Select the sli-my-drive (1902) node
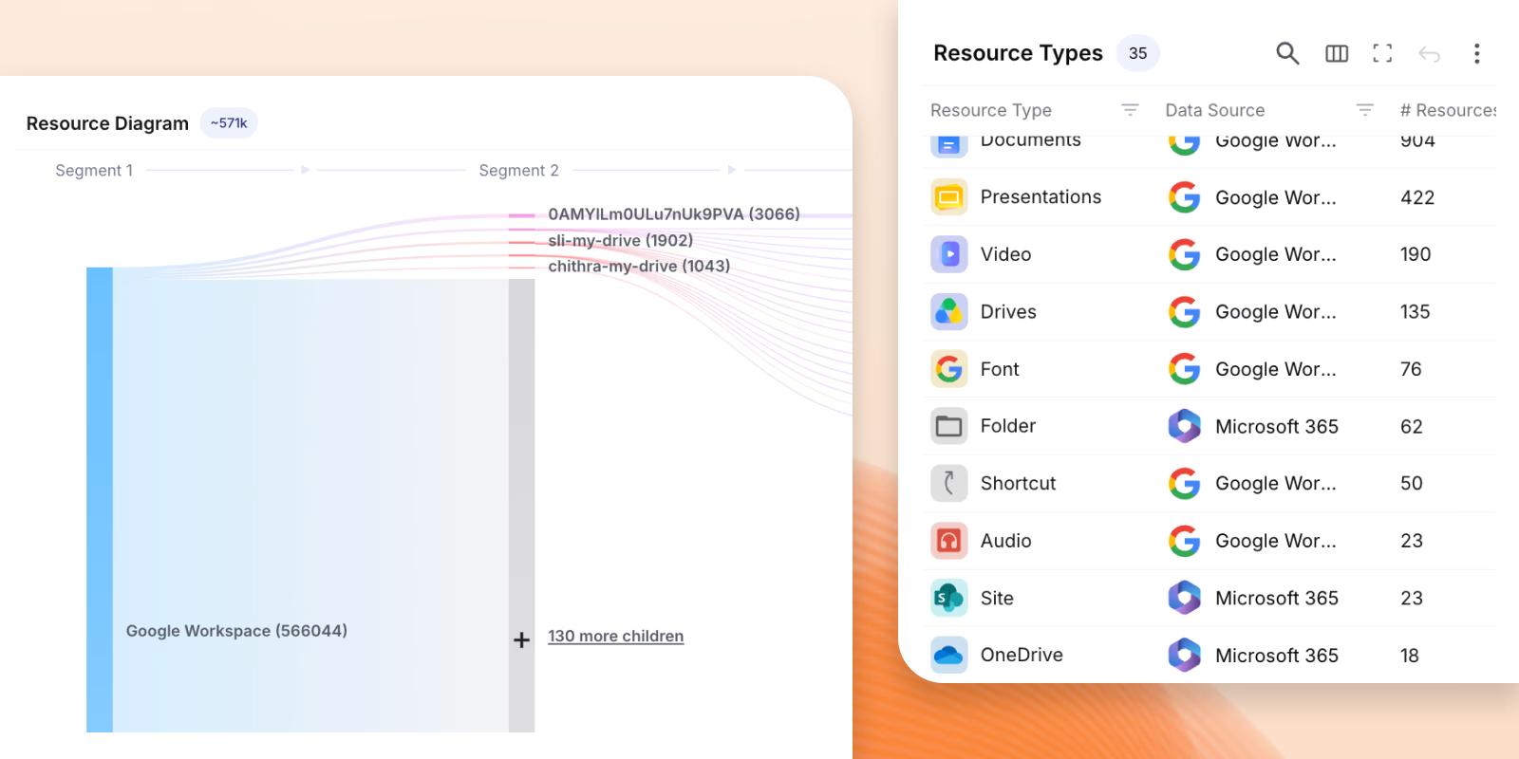 (x=620, y=240)
